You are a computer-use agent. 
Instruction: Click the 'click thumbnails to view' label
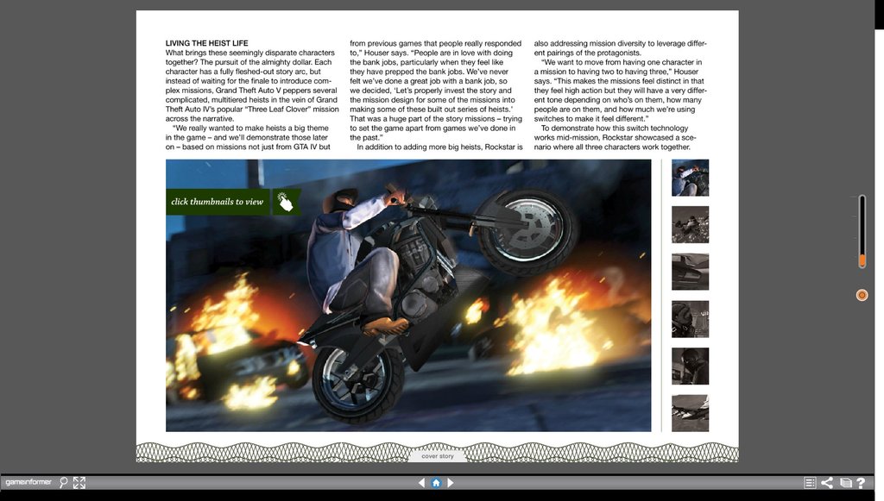point(218,202)
